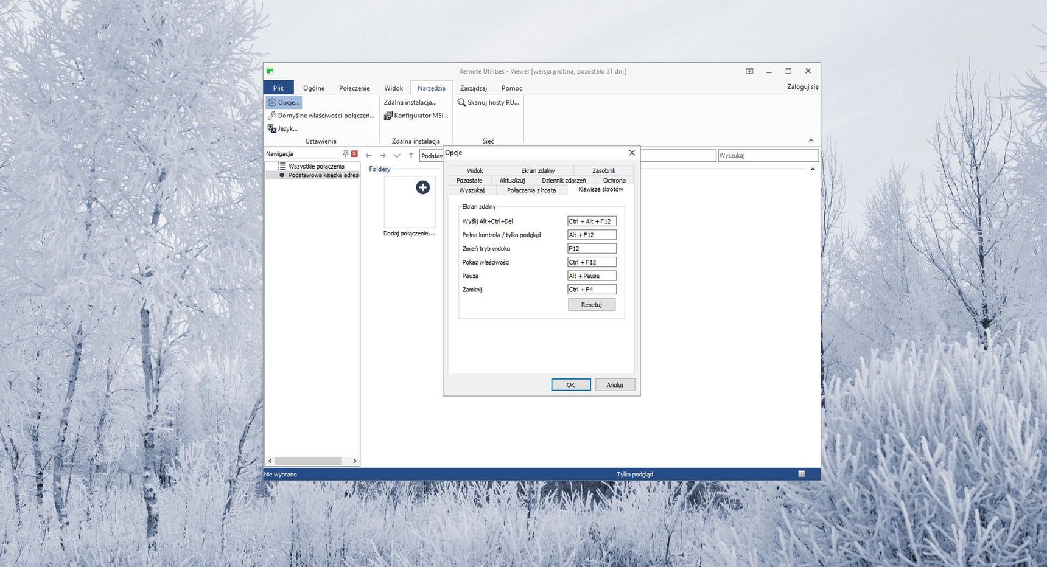Screen dimensions: 1047x567
Task: Launch Konfigurator MSI tool
Action: (416, 116)
